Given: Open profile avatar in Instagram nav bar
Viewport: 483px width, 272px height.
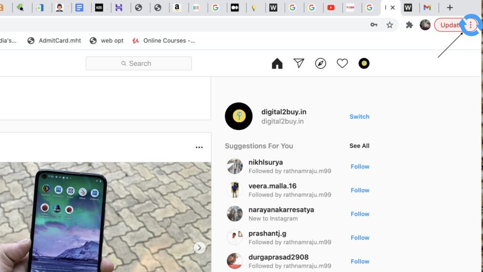Looking at the screenshot, I should [x=364, y=64].
